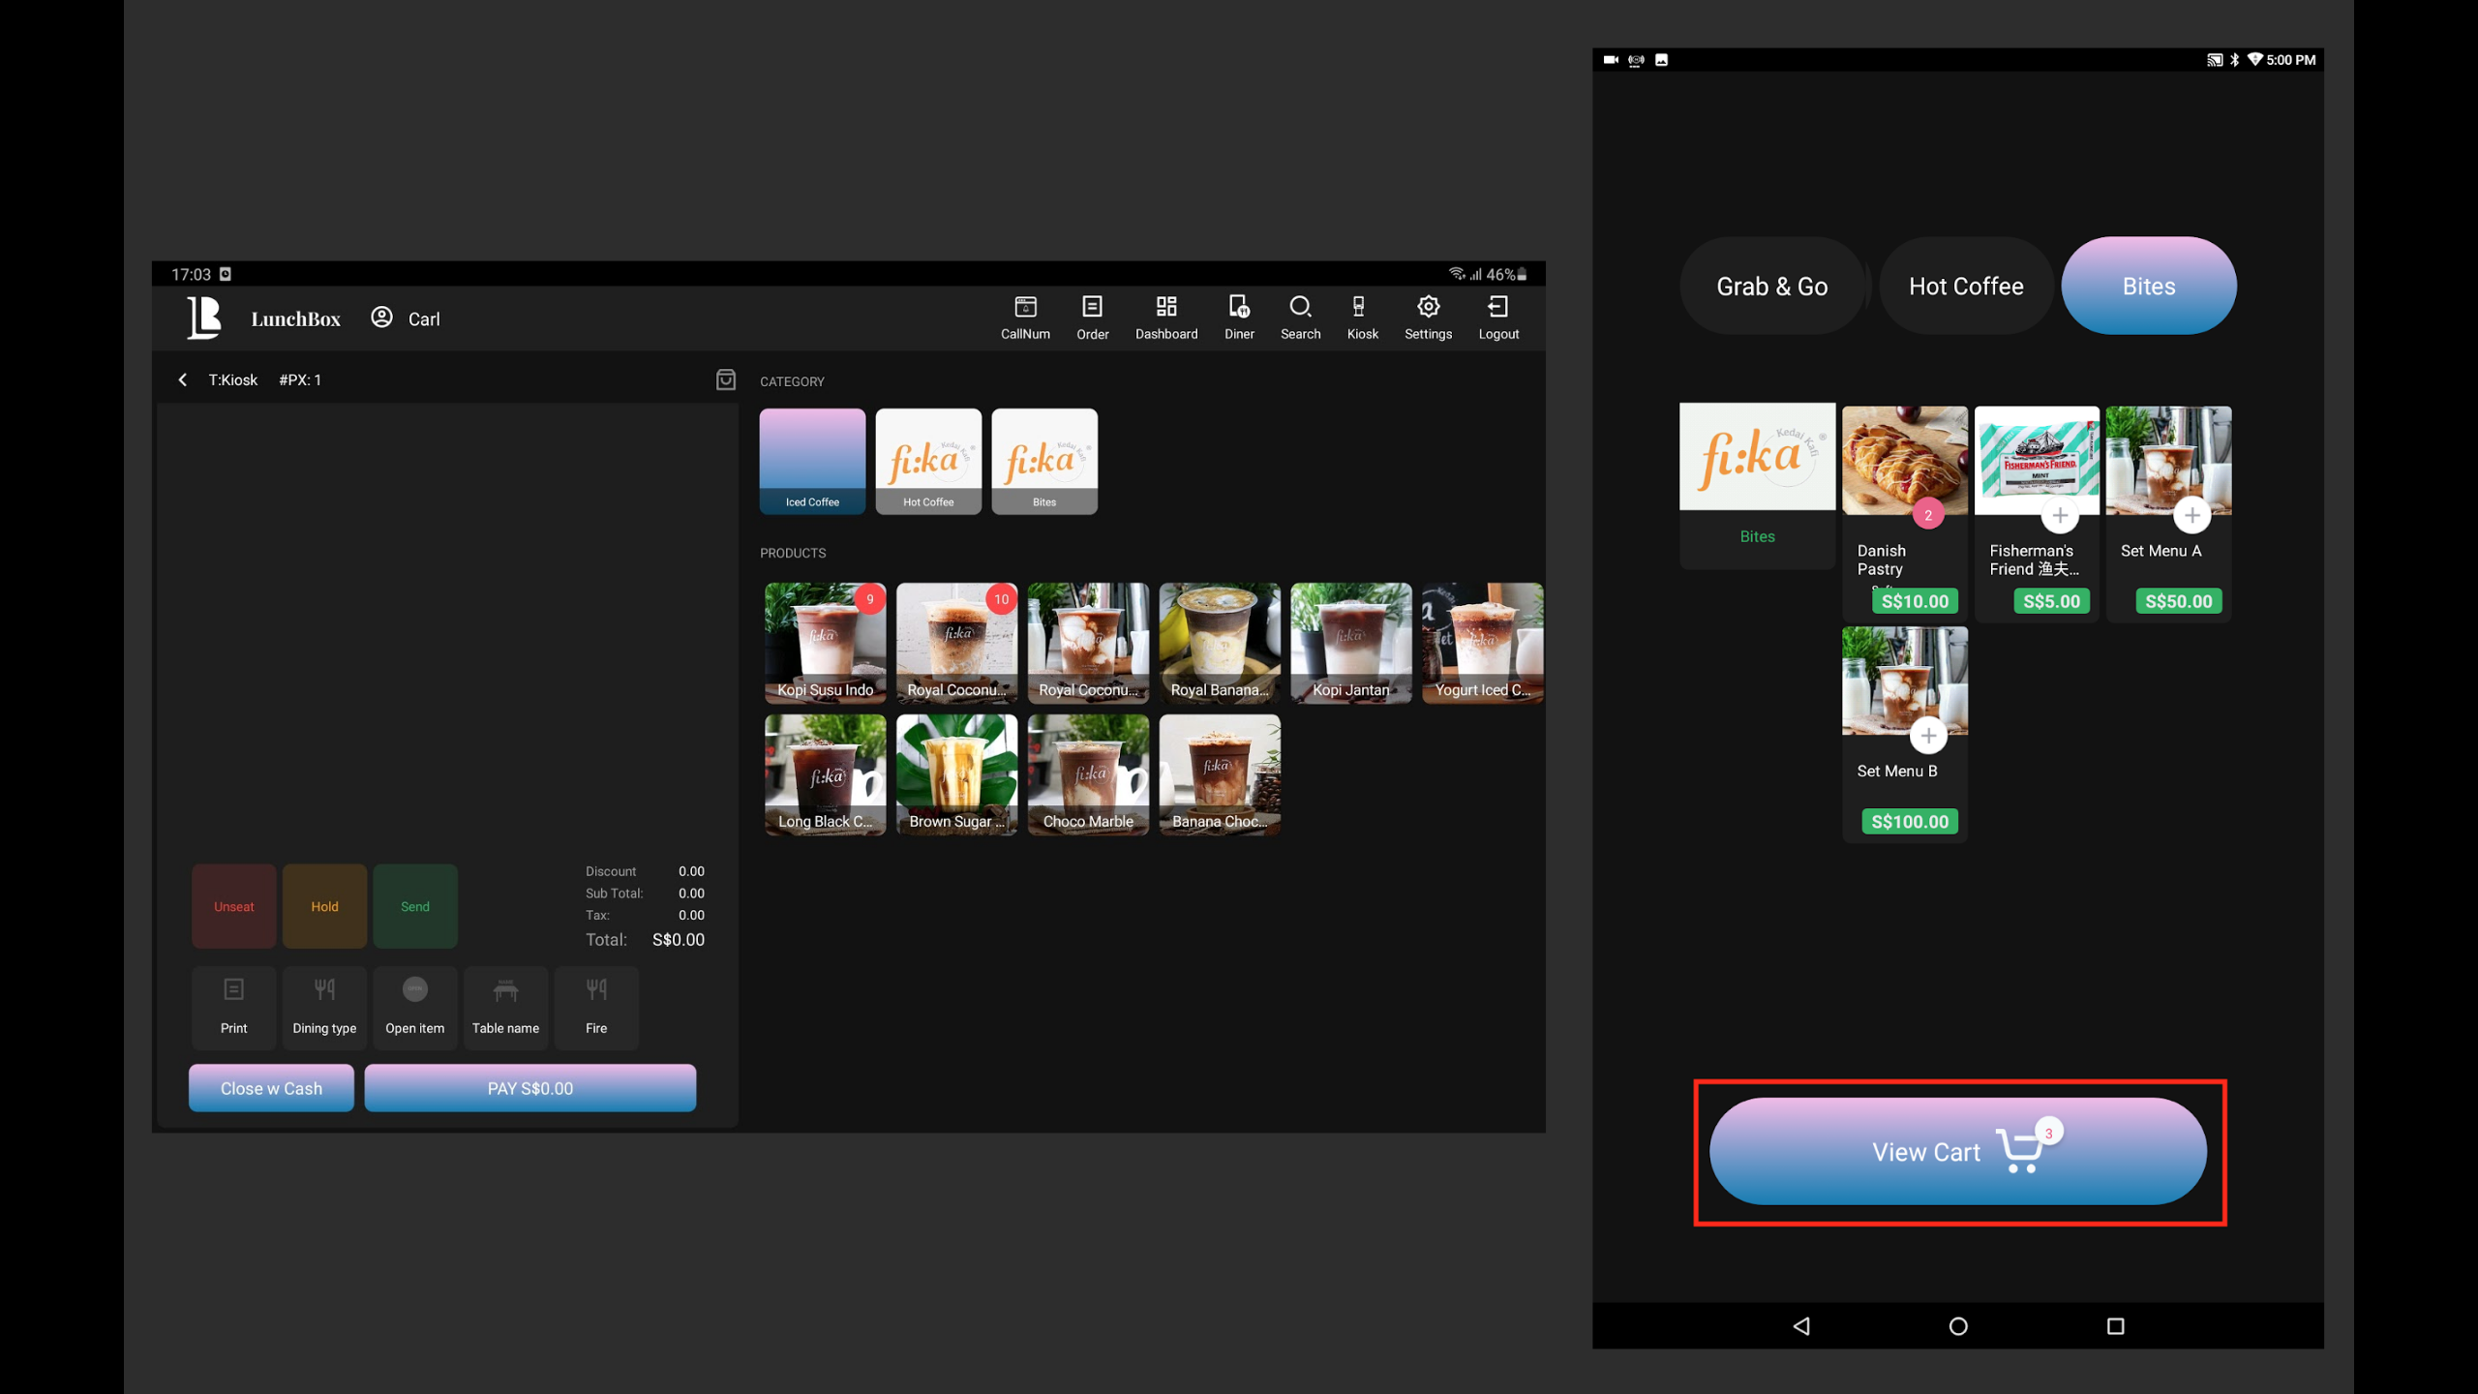The width and height of the screenshot is (2478, 1394).
Task: Click the shopping bag icon beside #PX
Action: coord(725,379)
